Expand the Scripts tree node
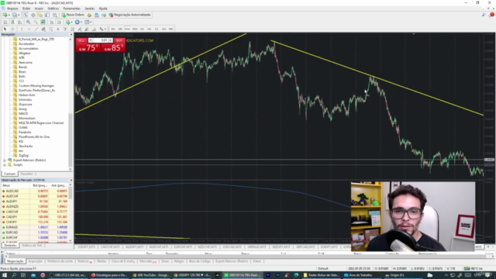Screen dimensions: 496x279 coord(5,165)
